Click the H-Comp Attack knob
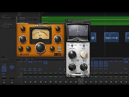 28,49
